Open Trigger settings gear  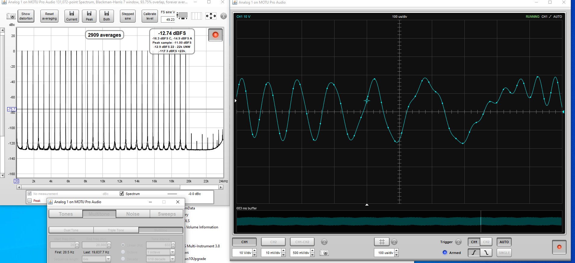[458, 242]
